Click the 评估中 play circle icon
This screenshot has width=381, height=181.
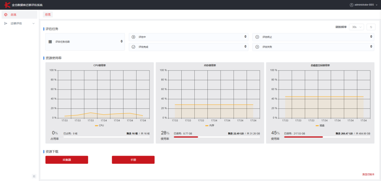coord(133,37)
